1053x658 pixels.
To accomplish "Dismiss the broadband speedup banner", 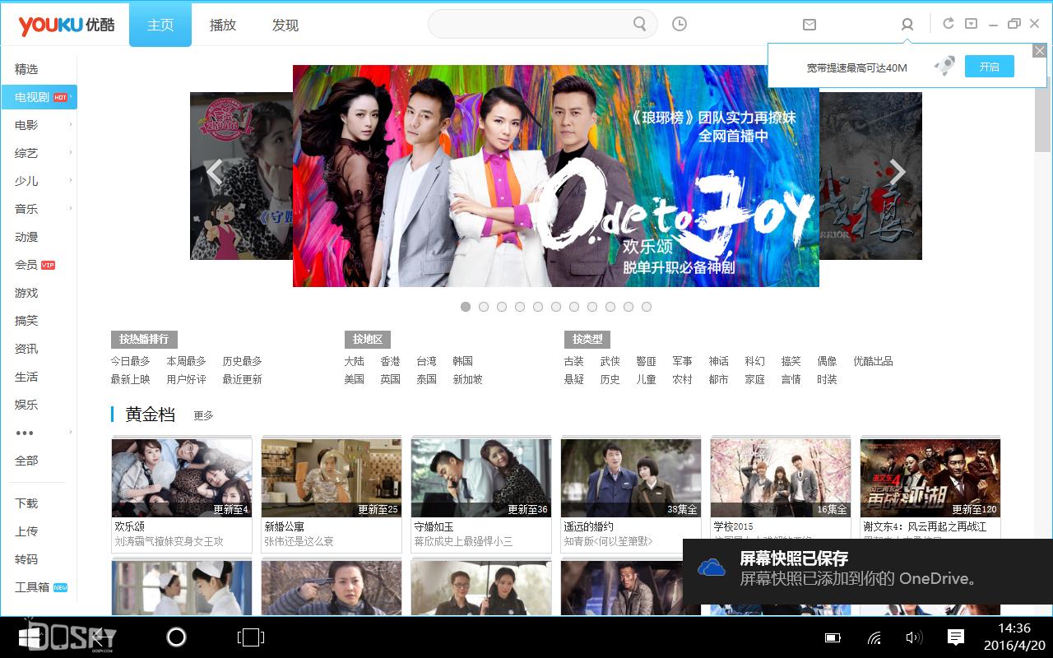I will 1039,50.
